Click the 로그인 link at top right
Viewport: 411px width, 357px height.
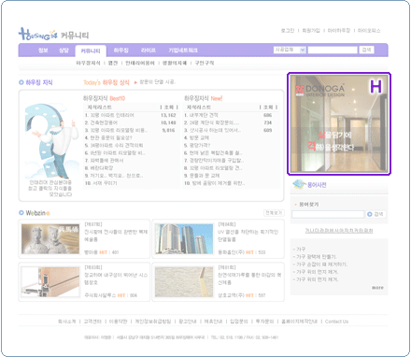tap(288, 31)
